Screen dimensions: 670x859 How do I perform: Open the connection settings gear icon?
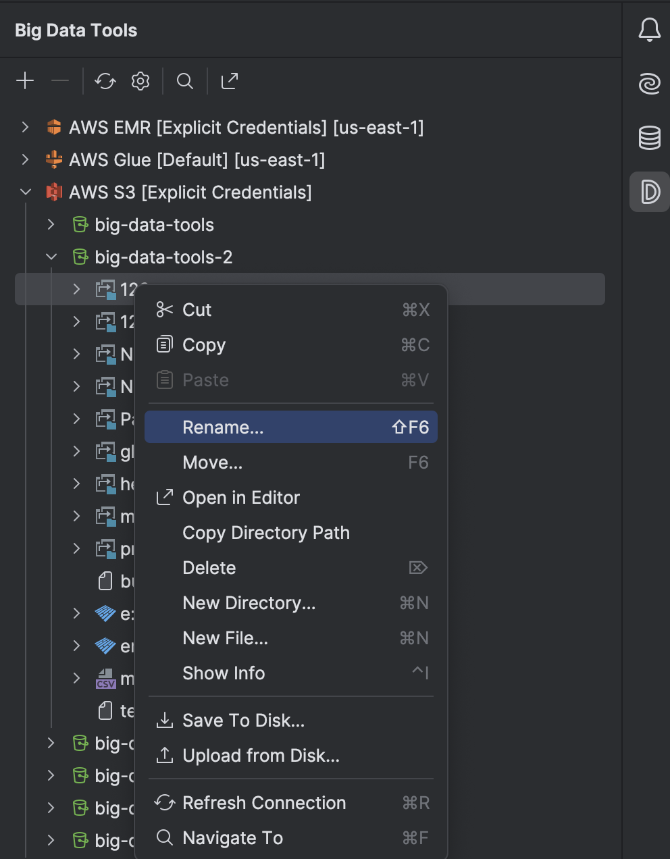(x=140, y=81)
